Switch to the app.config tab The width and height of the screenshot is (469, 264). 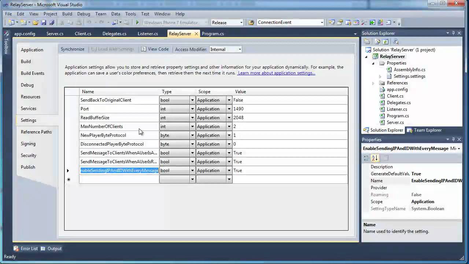25,33
